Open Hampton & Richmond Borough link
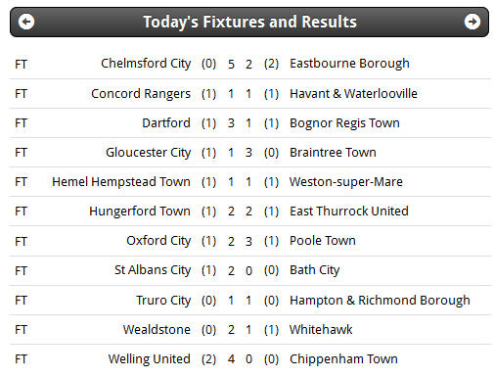 pos(380,301)
